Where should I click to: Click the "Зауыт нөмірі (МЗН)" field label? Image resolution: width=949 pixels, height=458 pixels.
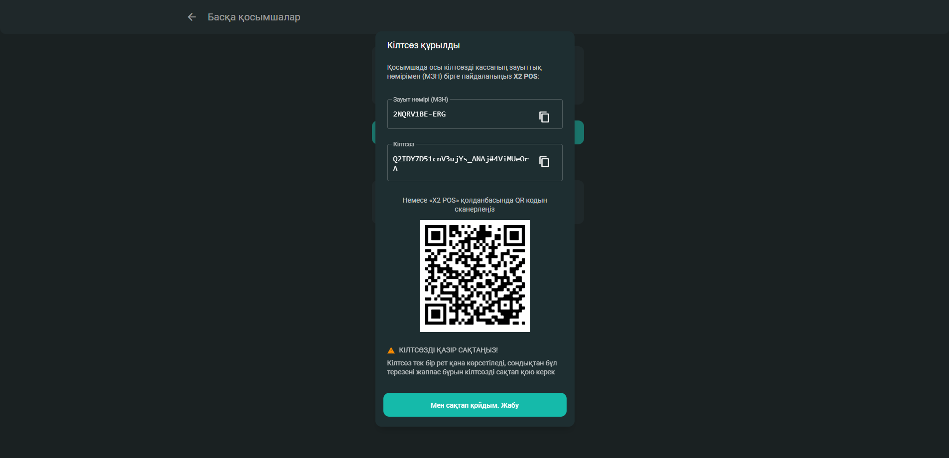[420, 100]
